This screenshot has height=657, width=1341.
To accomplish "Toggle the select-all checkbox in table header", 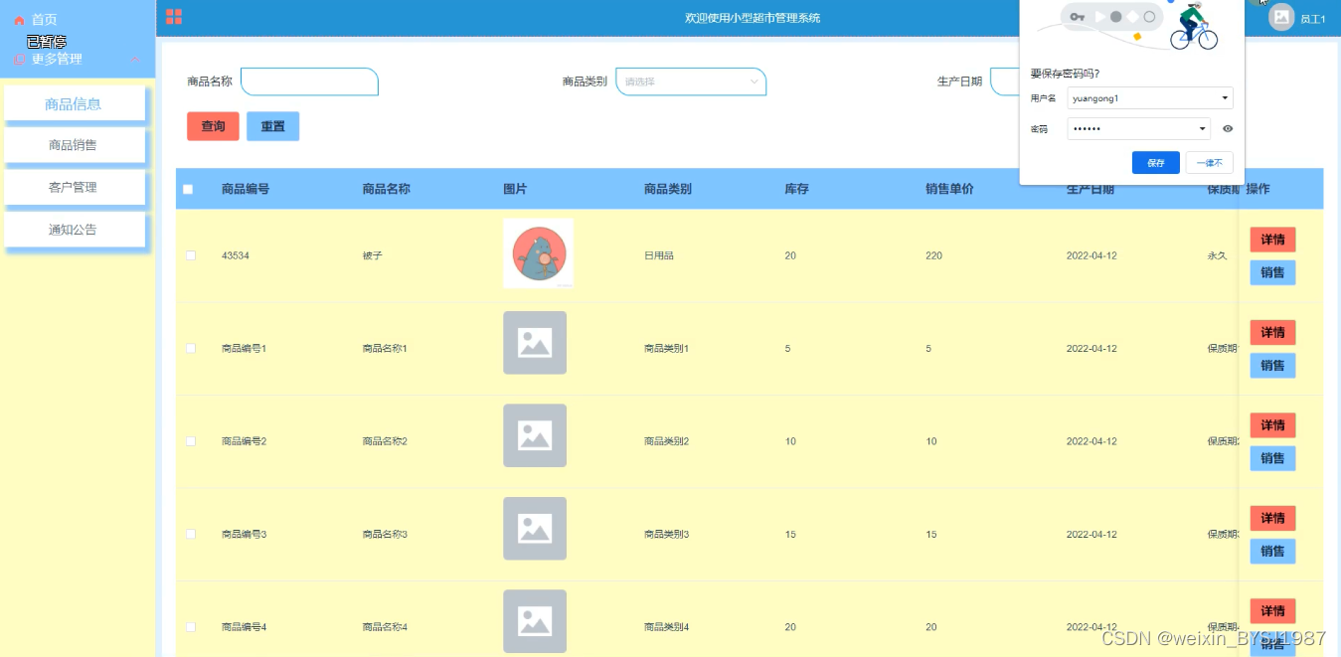I will 188,189.
